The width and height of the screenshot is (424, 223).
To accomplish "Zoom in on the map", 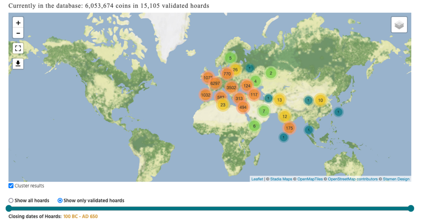I will point(18,23).
